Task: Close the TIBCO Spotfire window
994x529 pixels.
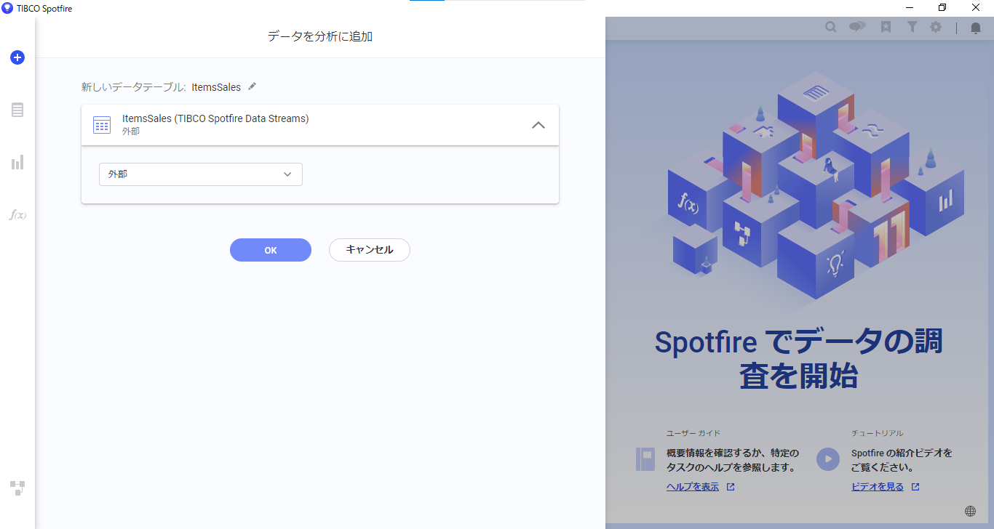Action: click(976, 8)
